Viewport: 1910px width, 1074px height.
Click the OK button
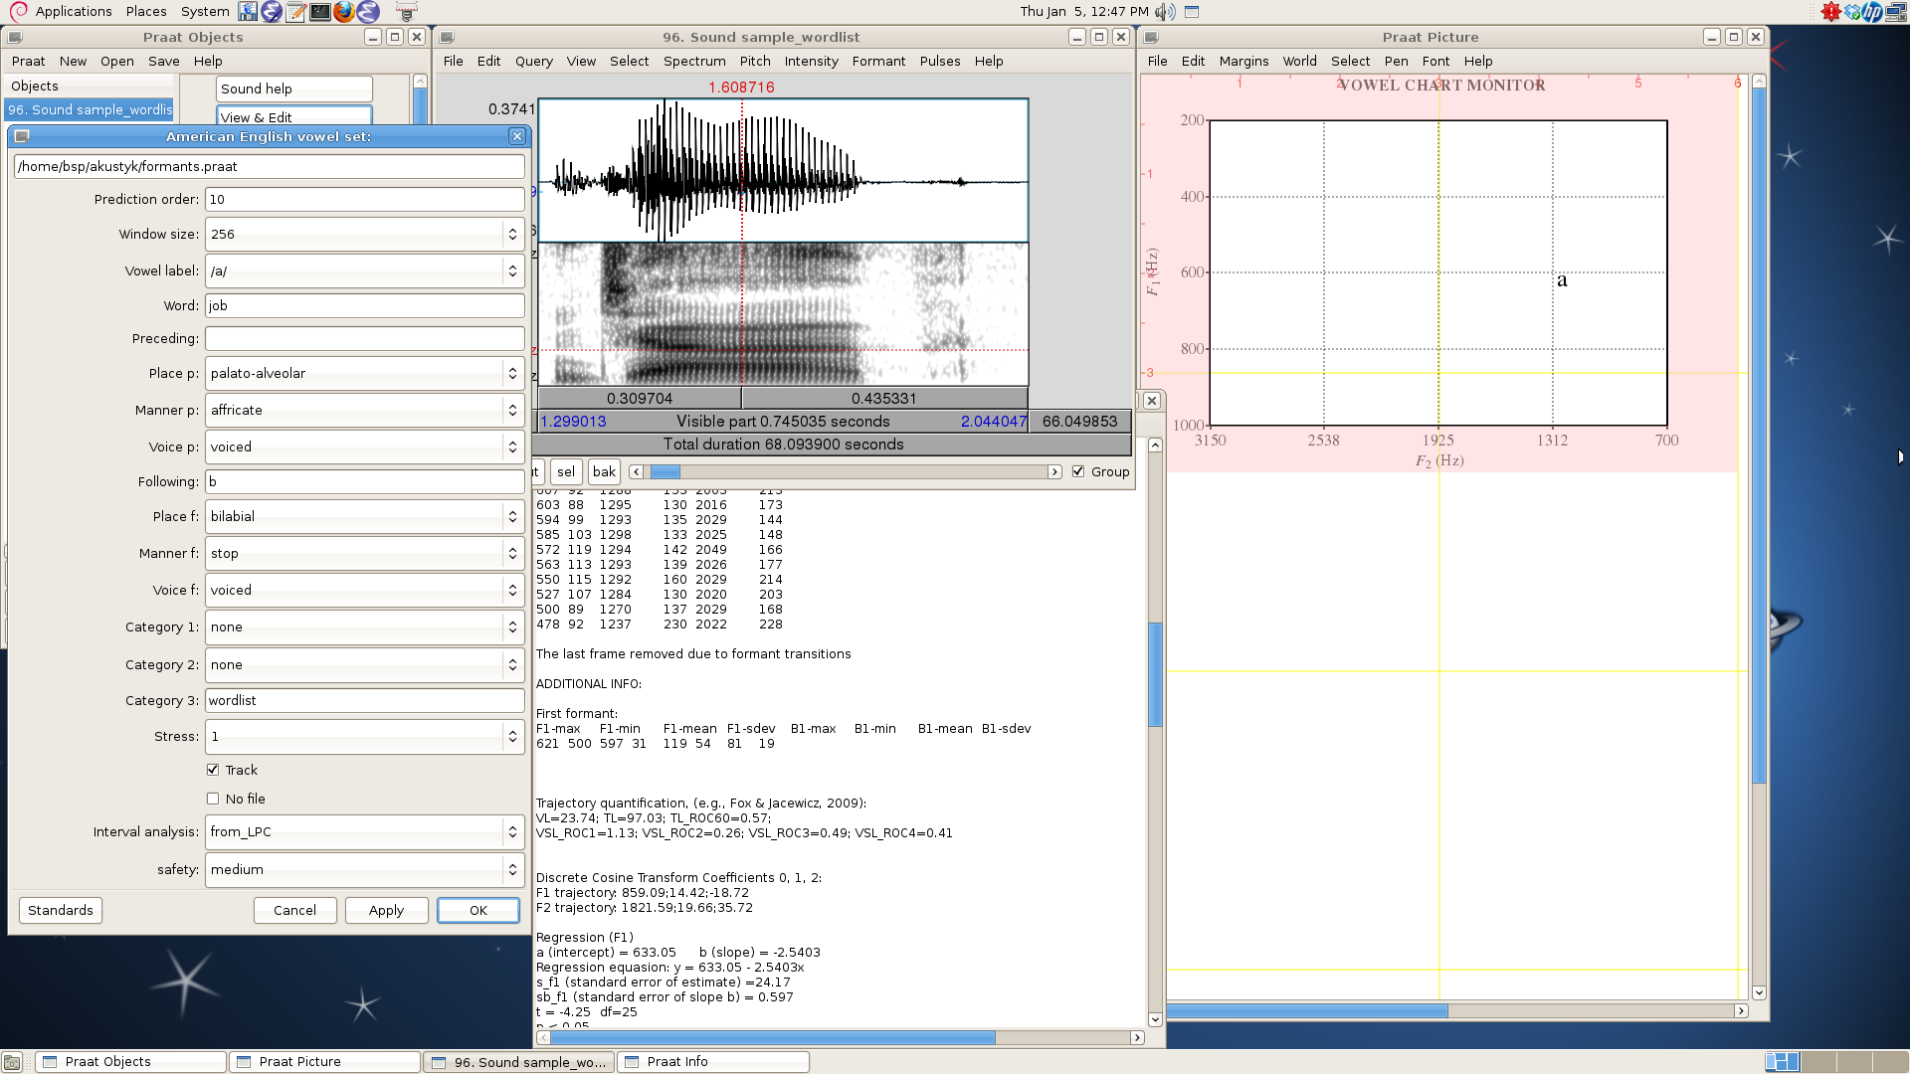(478, 910)
